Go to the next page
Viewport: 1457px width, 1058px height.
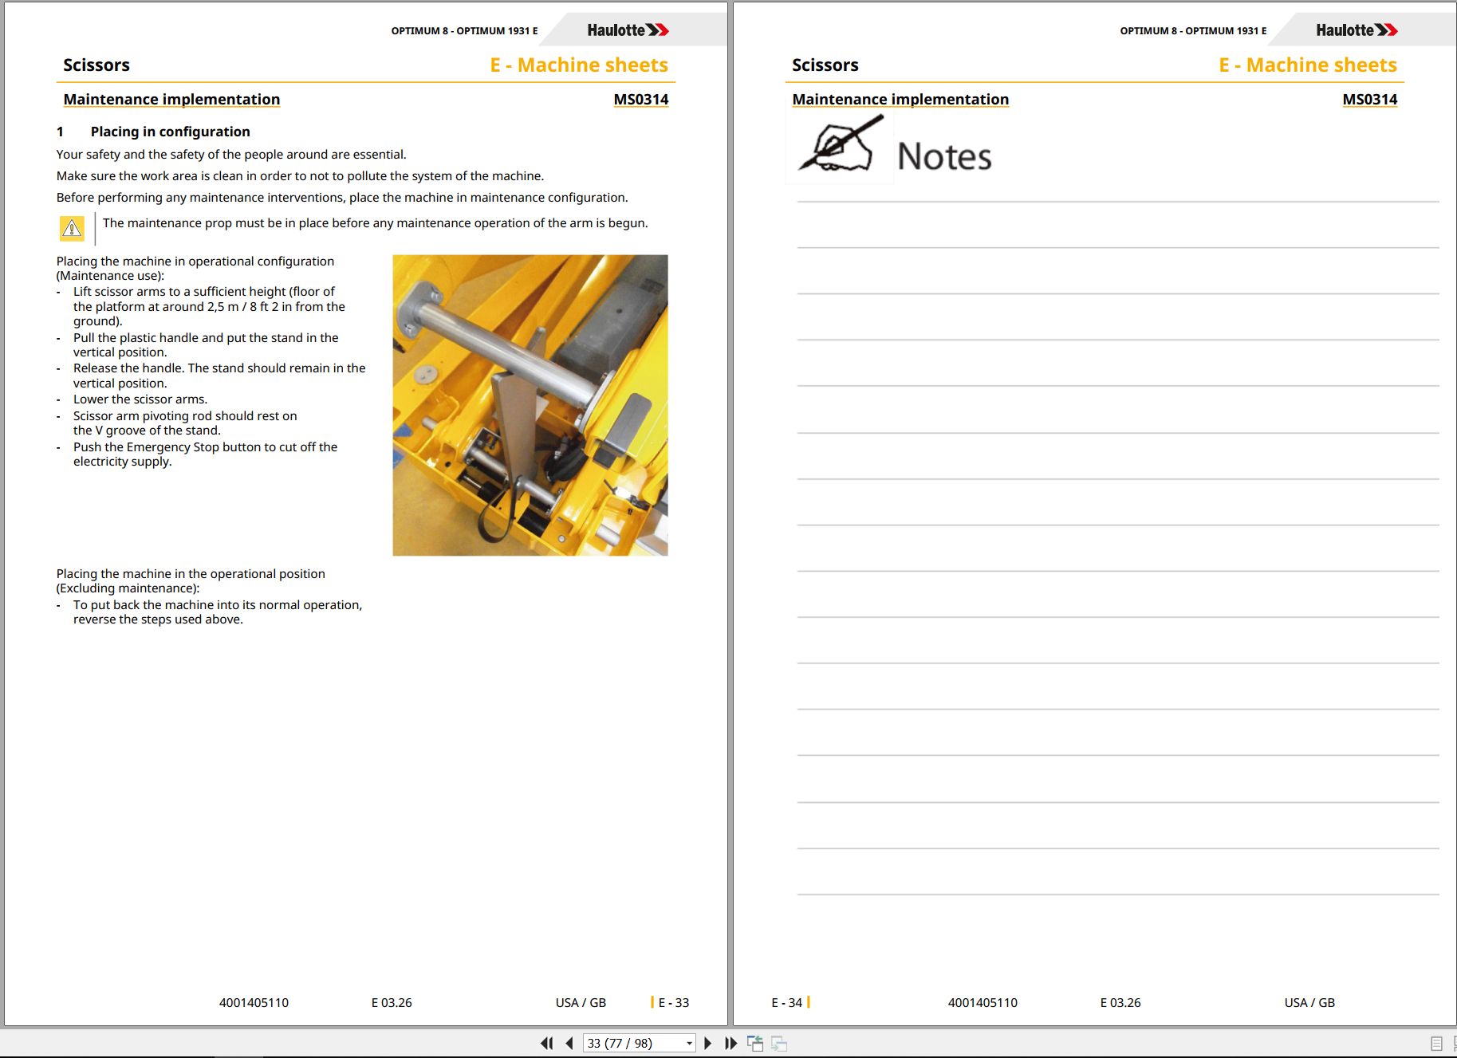tap(707, 1043)
